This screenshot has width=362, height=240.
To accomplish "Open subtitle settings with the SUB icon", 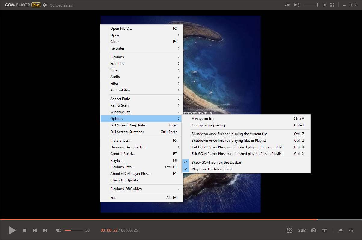I will tap(302, 230).
